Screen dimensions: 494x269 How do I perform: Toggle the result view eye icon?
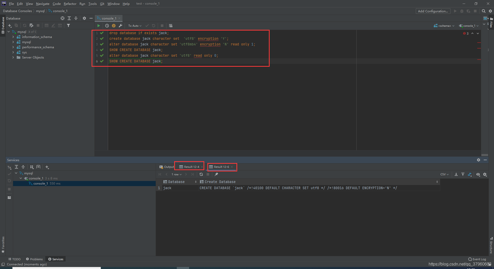coord(478,174)
